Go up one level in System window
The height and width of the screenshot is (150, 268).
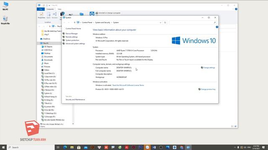(75, 22)
